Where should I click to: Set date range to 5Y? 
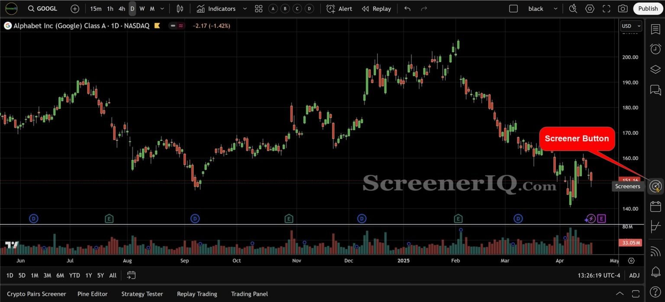click(100, 275)
